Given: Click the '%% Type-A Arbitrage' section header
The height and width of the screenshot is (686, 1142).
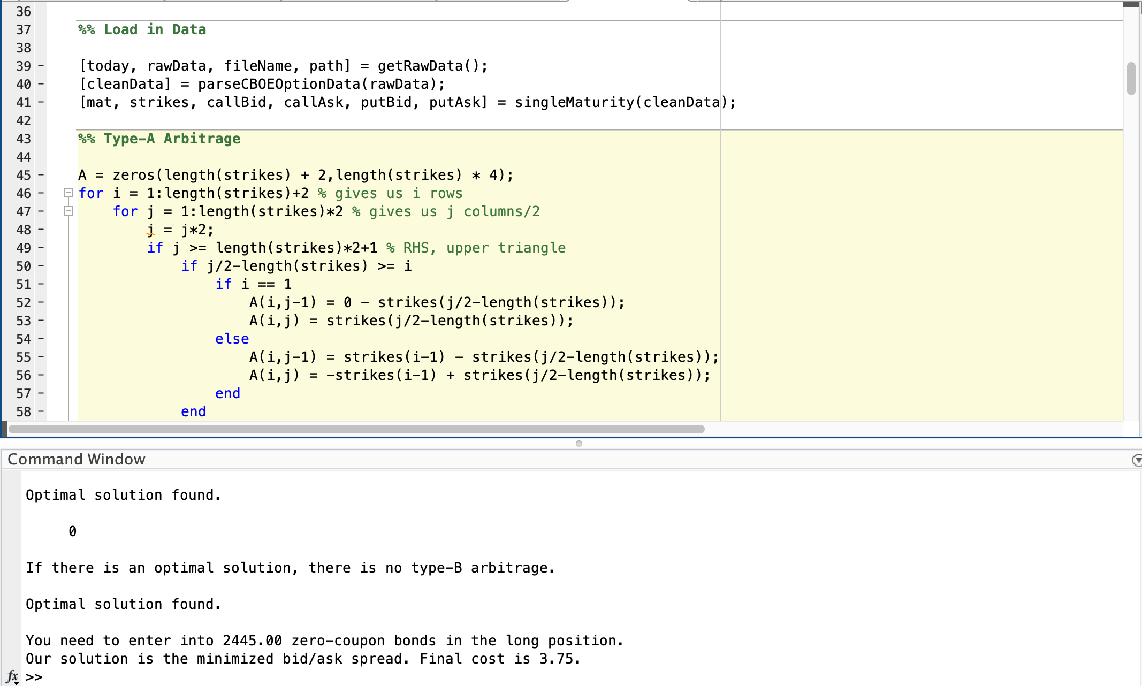Looking at the screenshot, I should pos(159,139).
